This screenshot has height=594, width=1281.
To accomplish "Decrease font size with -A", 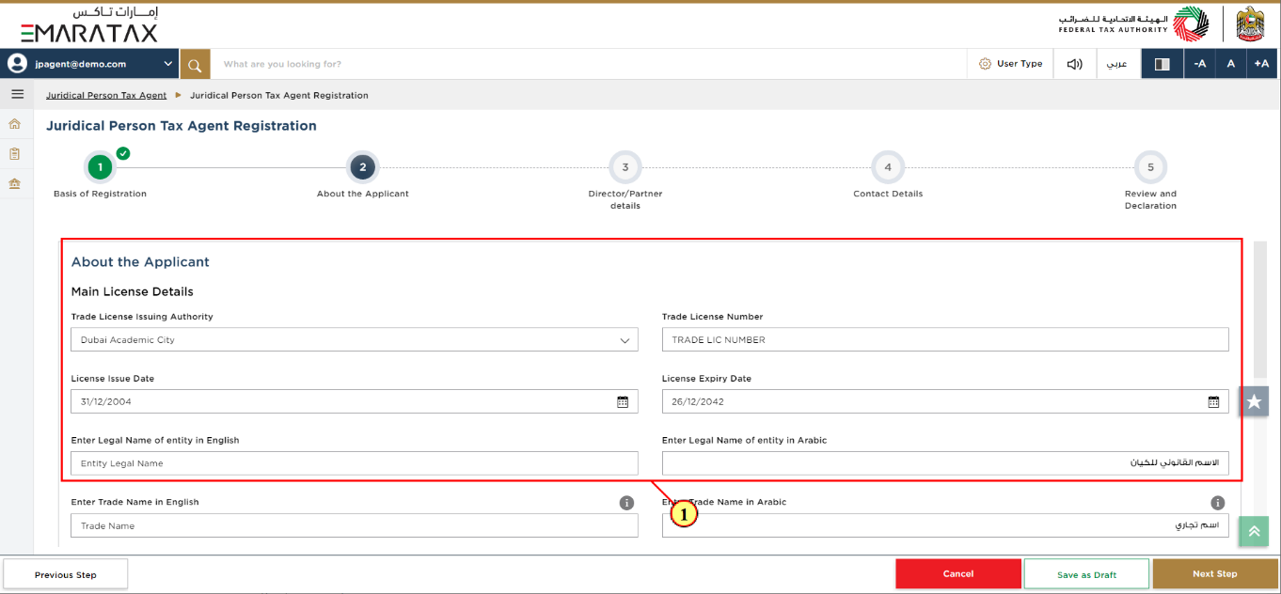I will point(1199,64).
